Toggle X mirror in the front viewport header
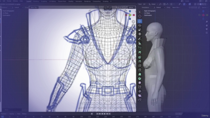Image resolution: width=210 pixels, height=118 pixels. (x=119, y=8)
